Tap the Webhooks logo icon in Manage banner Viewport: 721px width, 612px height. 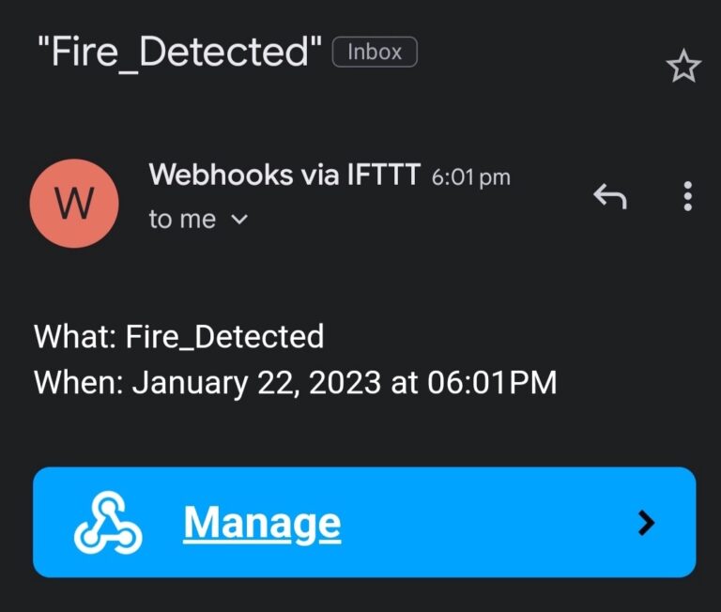coord(108,523)
